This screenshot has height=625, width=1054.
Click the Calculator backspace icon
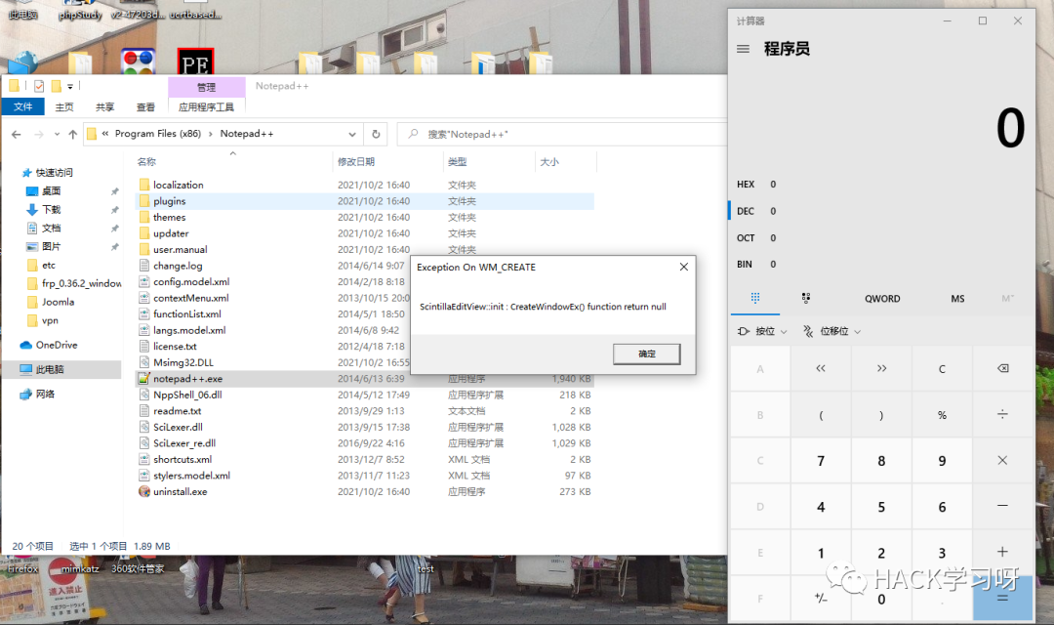coord(1002,369)
